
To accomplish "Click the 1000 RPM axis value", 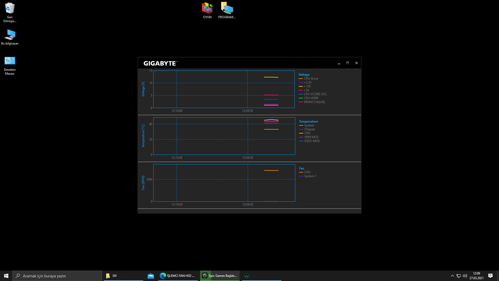I will coord(149,179).
